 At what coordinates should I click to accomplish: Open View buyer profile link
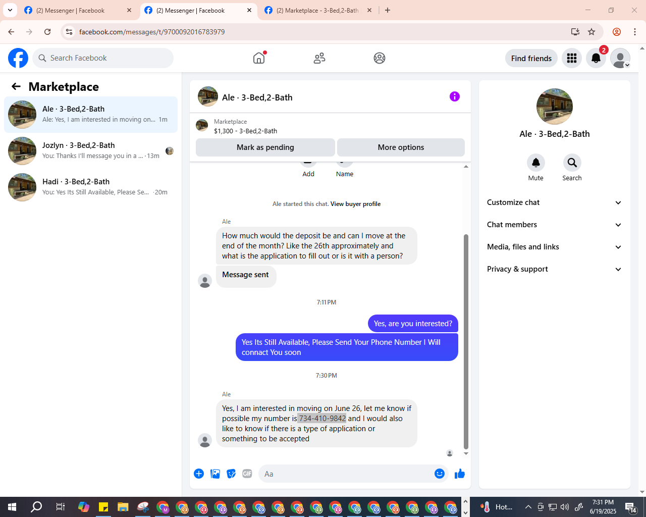[355, 204]
